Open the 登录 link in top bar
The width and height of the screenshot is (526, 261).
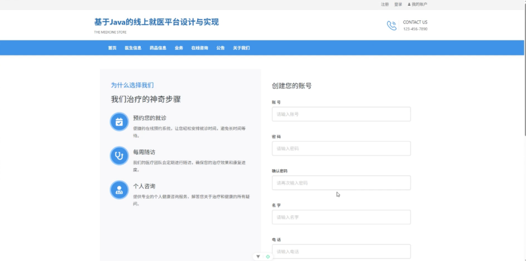pyautogui.click(x=398, y=4)
